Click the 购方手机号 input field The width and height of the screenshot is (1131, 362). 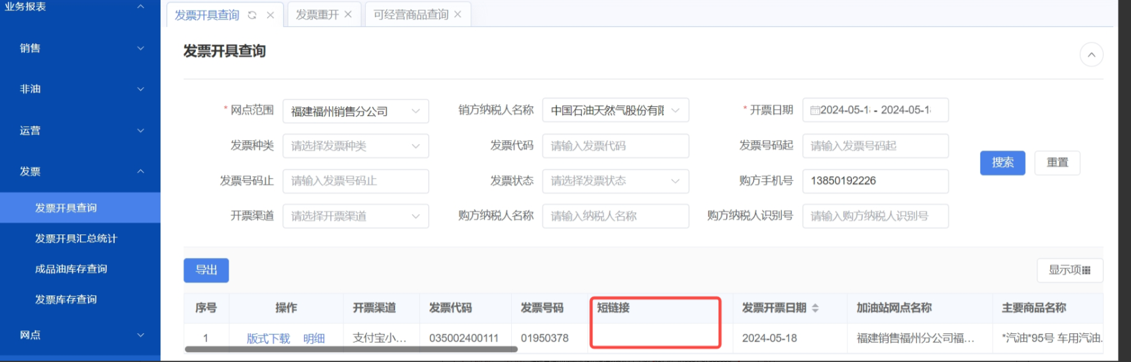[x=875, y=181]
